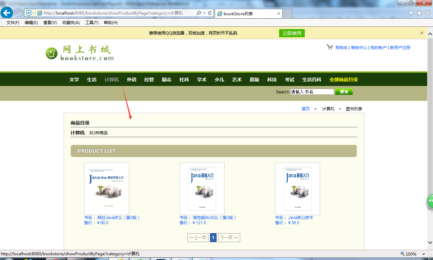Open the 编辑(E) menu
Image resolution: width=433 pixels, height=260 pixels.
[31, 23]
